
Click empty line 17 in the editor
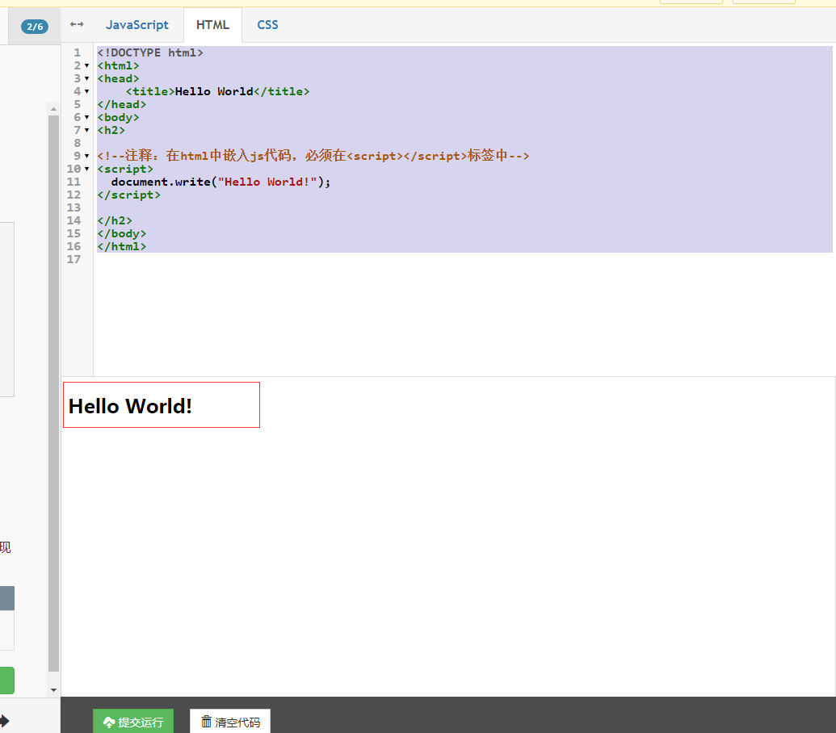click(x=464, y=259)
